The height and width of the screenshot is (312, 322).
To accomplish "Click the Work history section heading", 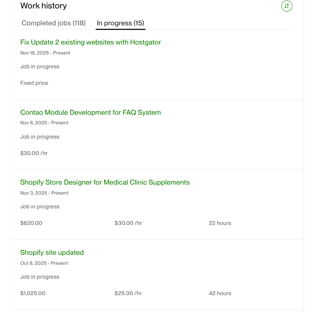I will point(43,6).
